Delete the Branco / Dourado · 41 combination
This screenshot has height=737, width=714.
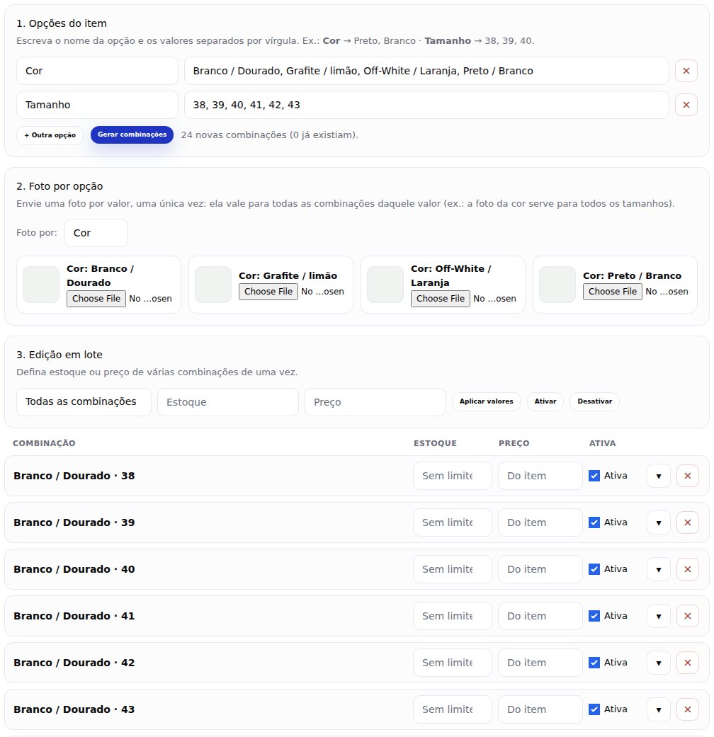coord(687,616)
